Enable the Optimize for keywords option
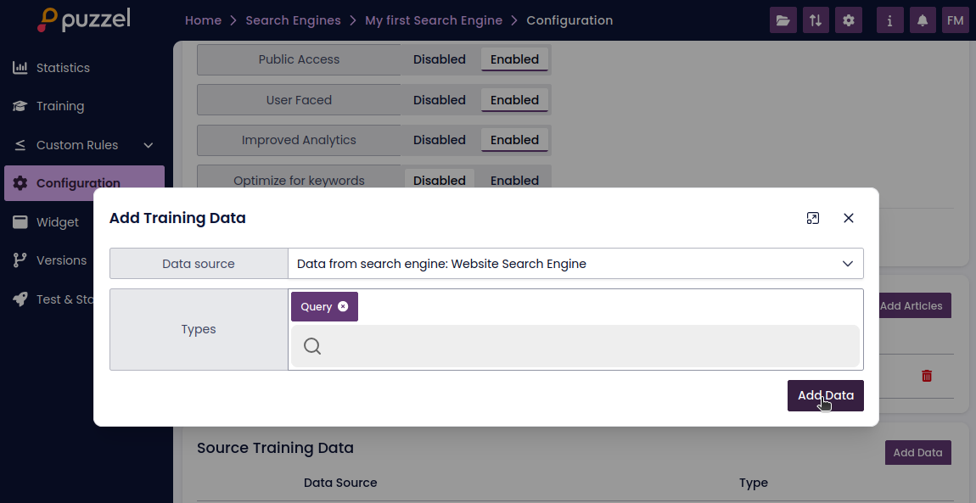The width and height of the screenshot is (976, 503). [x=514, y=181]
